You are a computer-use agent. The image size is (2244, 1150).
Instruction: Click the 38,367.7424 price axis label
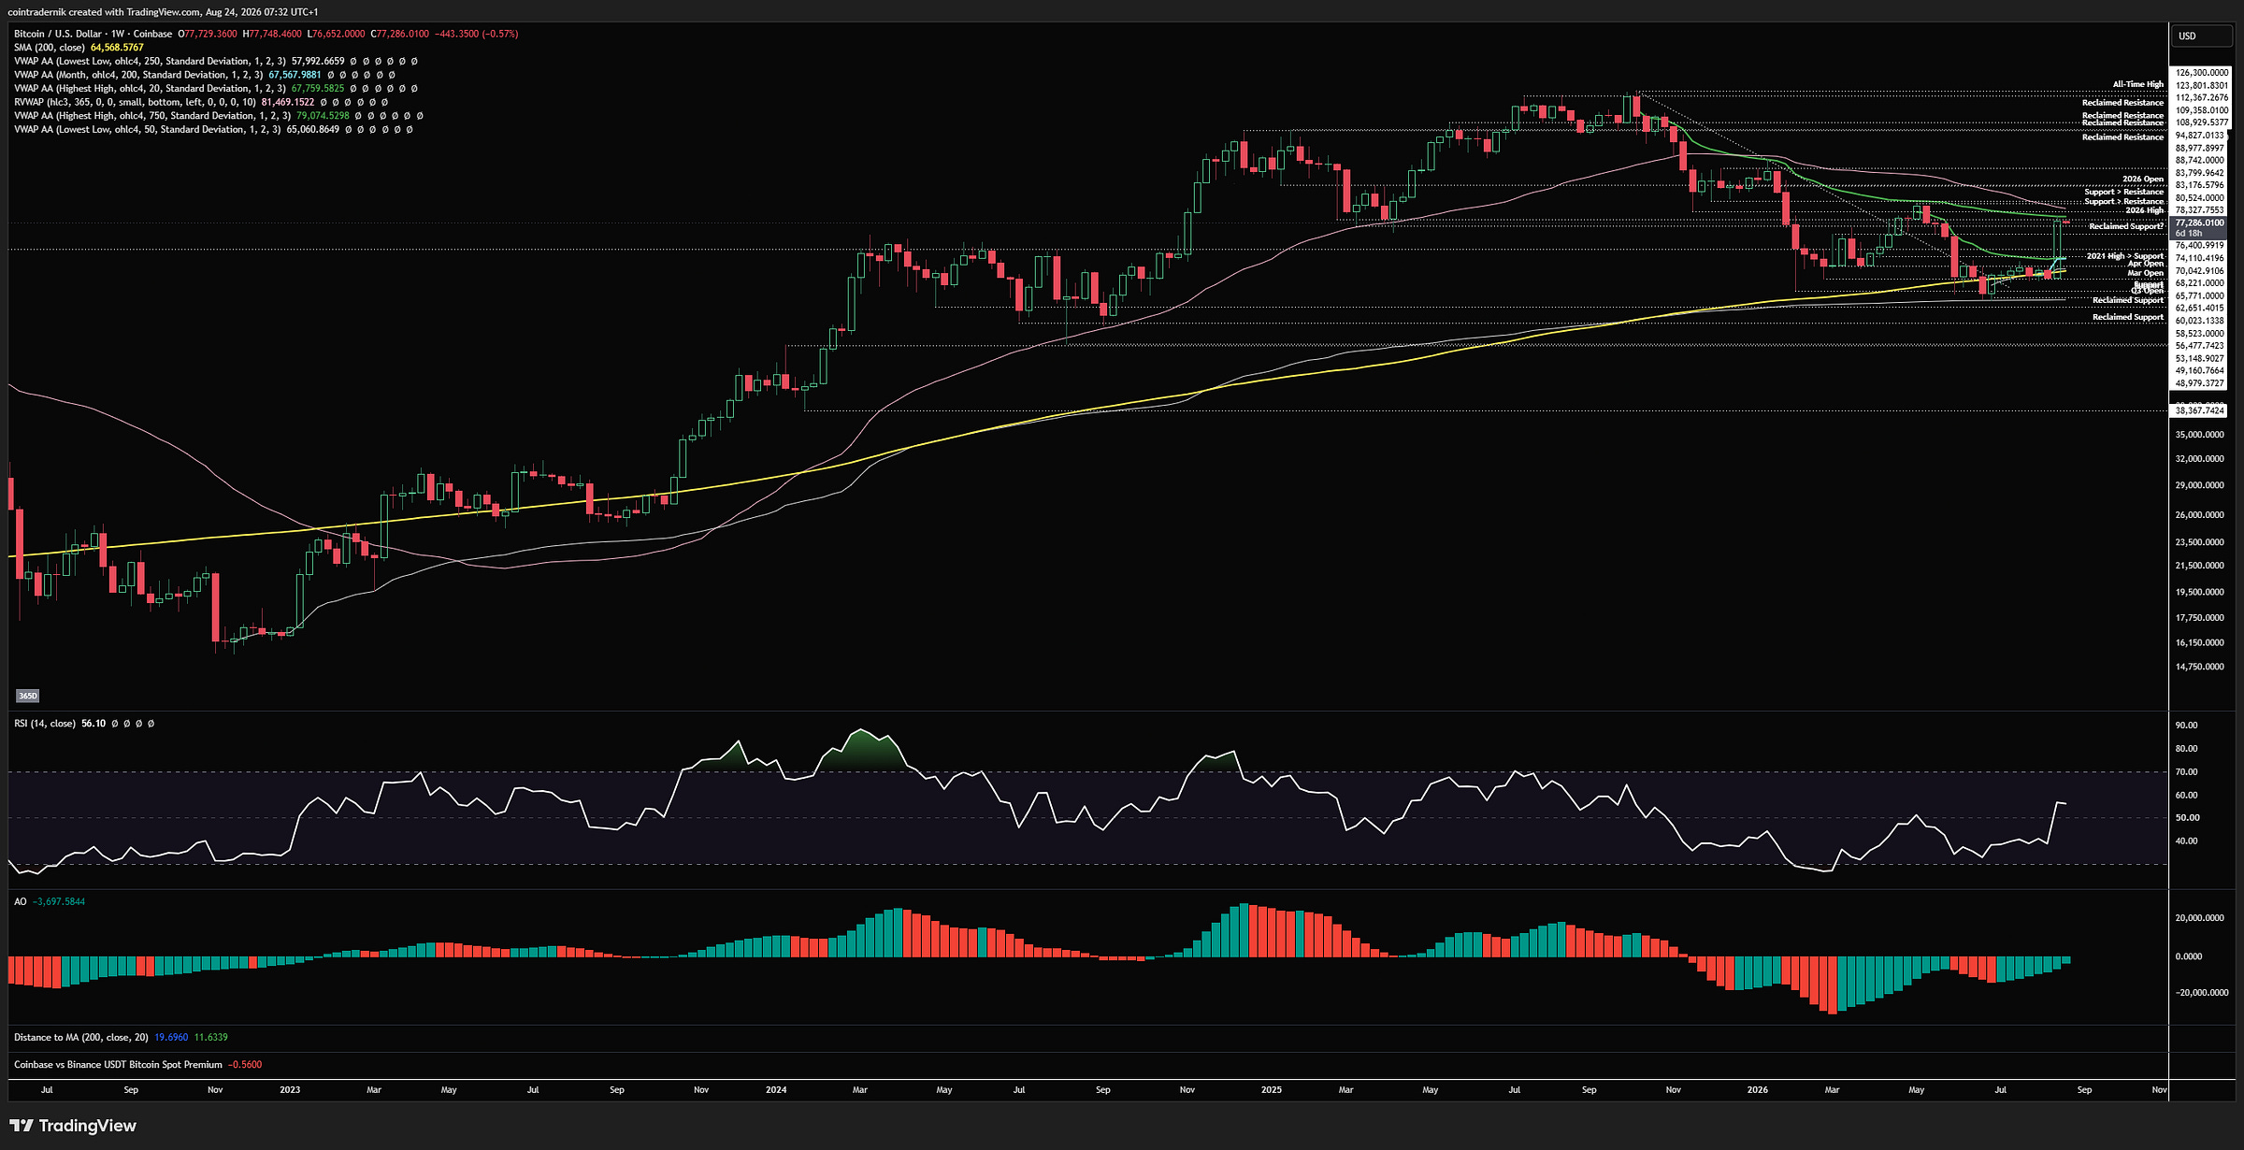point(2199,410)
